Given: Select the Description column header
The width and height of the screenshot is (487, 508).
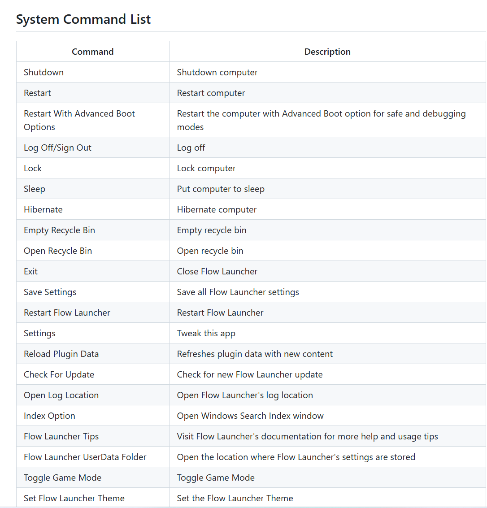Looking at the screenshot, I should point(327,52).
